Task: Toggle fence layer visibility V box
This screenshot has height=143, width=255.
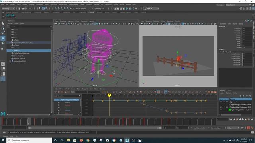Action: (x=221, y=99)
